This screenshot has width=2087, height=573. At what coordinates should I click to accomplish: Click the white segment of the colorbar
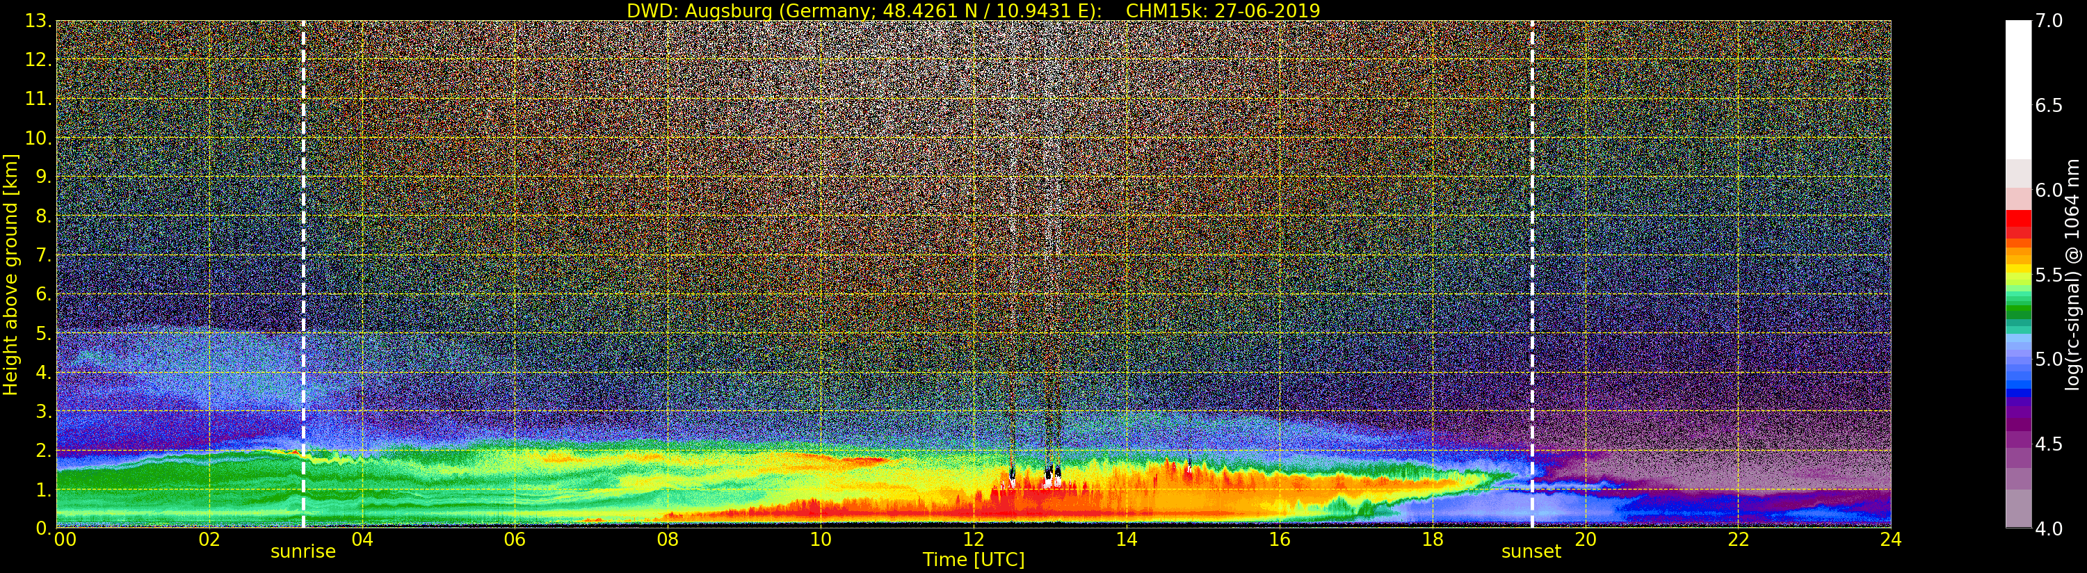pyautogui.click(x=2018, y=89)
